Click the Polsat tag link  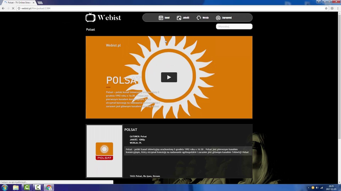click(x=139, y=176)
